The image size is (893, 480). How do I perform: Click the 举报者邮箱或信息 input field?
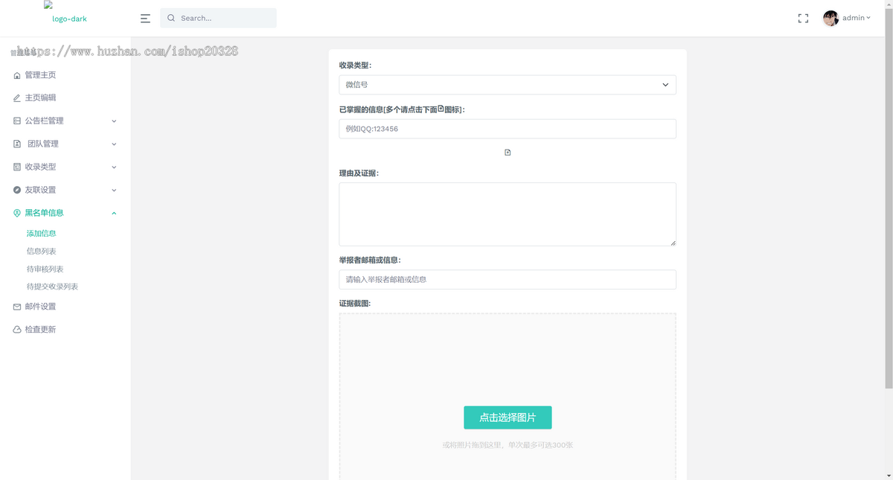pos(508,280)
